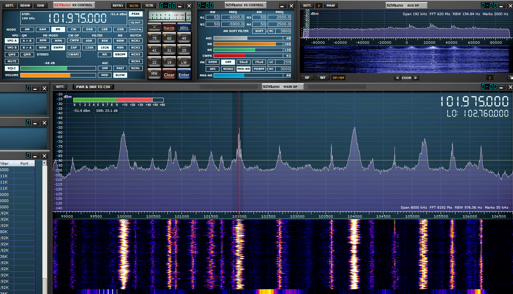Click the HC field showing 3000
513x294 pixels.
[284, 69]
